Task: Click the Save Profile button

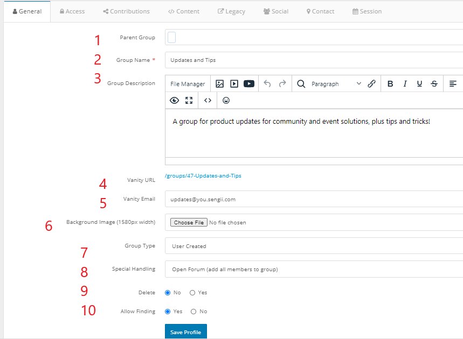Action: [x=186, y=331]
